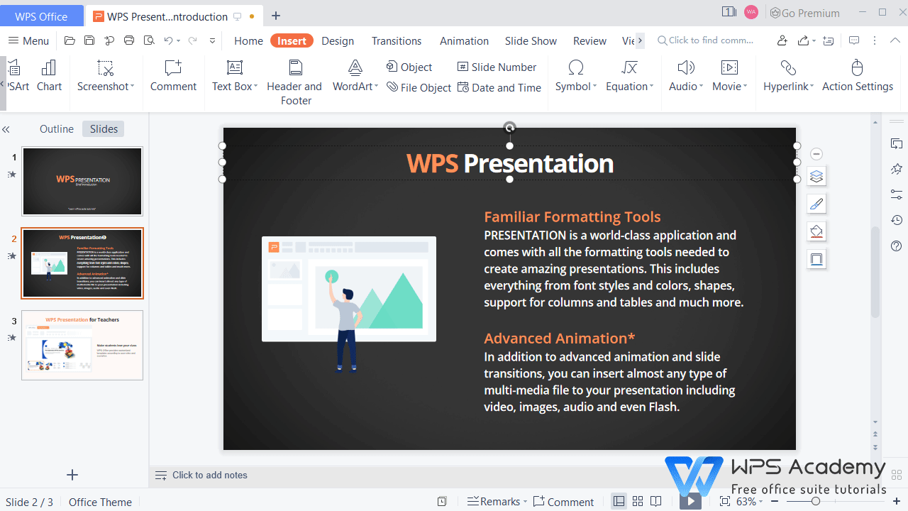Image resolution: width=908 pixels, height=511 pixels.
Task: Open Action Settings
Action: 858,76
